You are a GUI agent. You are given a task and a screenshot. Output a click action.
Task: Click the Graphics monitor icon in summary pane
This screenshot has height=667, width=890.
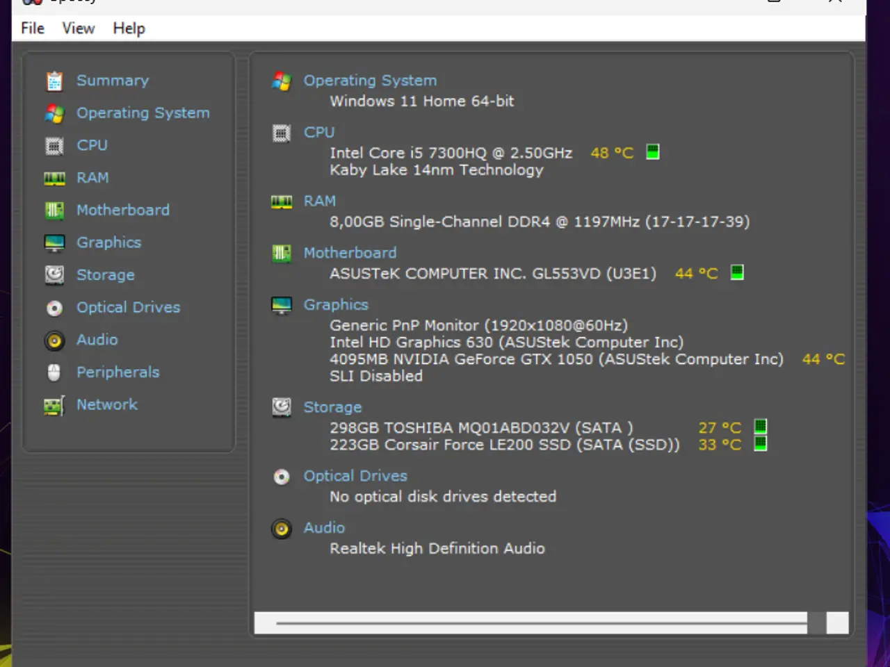click(x=282, y=306)
